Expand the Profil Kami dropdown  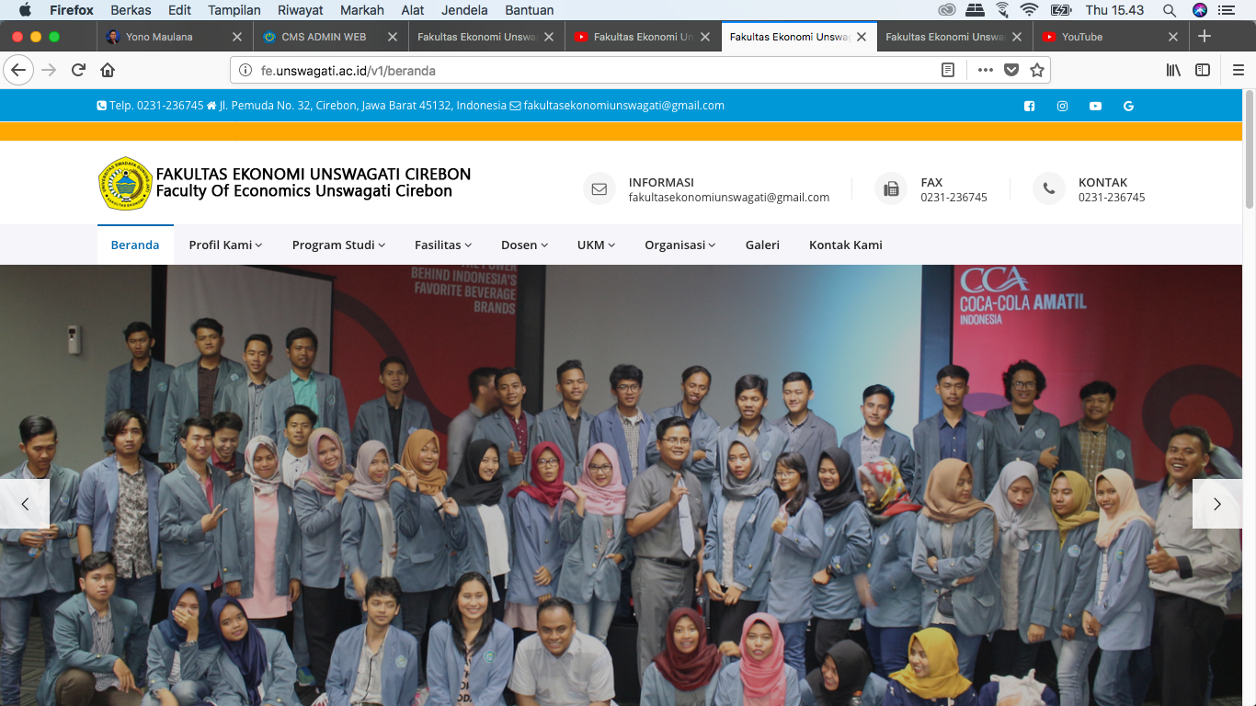(225, 245)
